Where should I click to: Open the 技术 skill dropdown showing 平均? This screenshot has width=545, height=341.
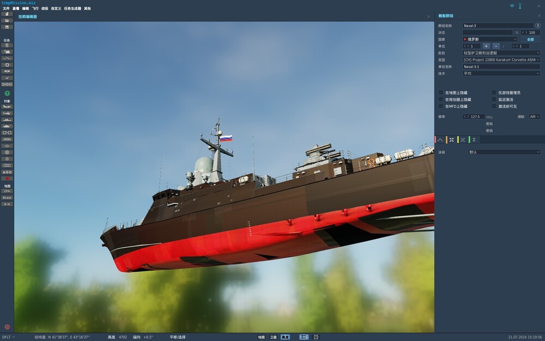(x=501, y=74)
